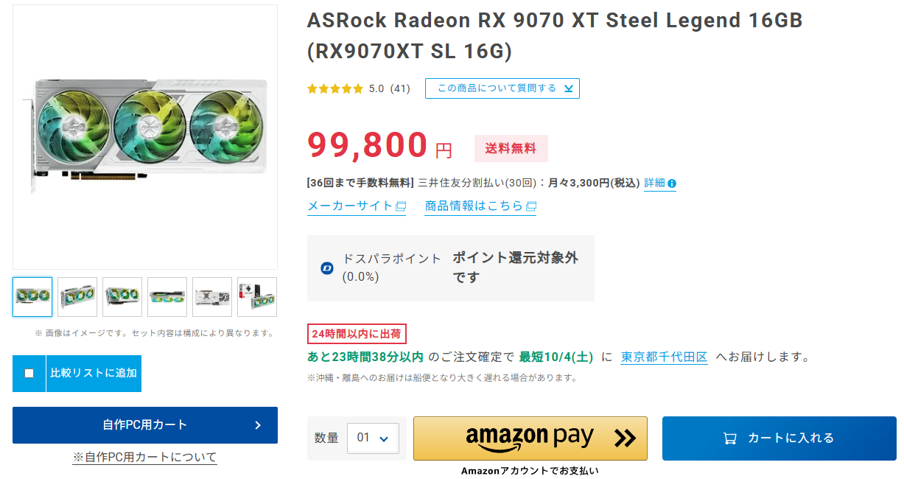Screen dimensions: 904x479
Task: Open the メーカーサイト link
Action: pyautogui.click(x=350, y=206)
